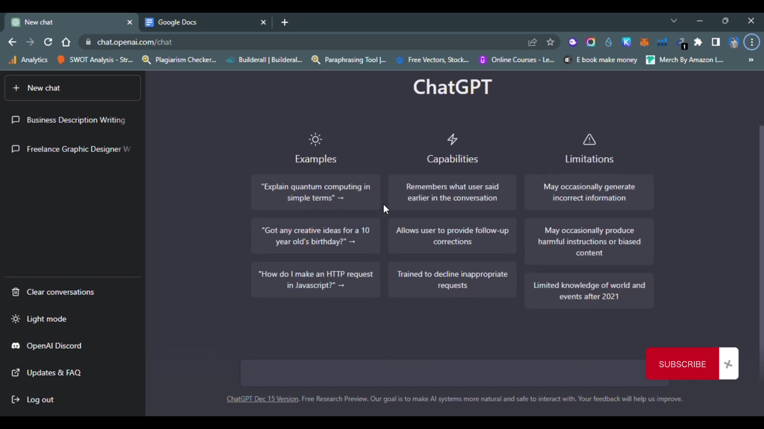Screen dimensions: 764x429
Task: Click the page vertical scrollbar
Action: 761,253
